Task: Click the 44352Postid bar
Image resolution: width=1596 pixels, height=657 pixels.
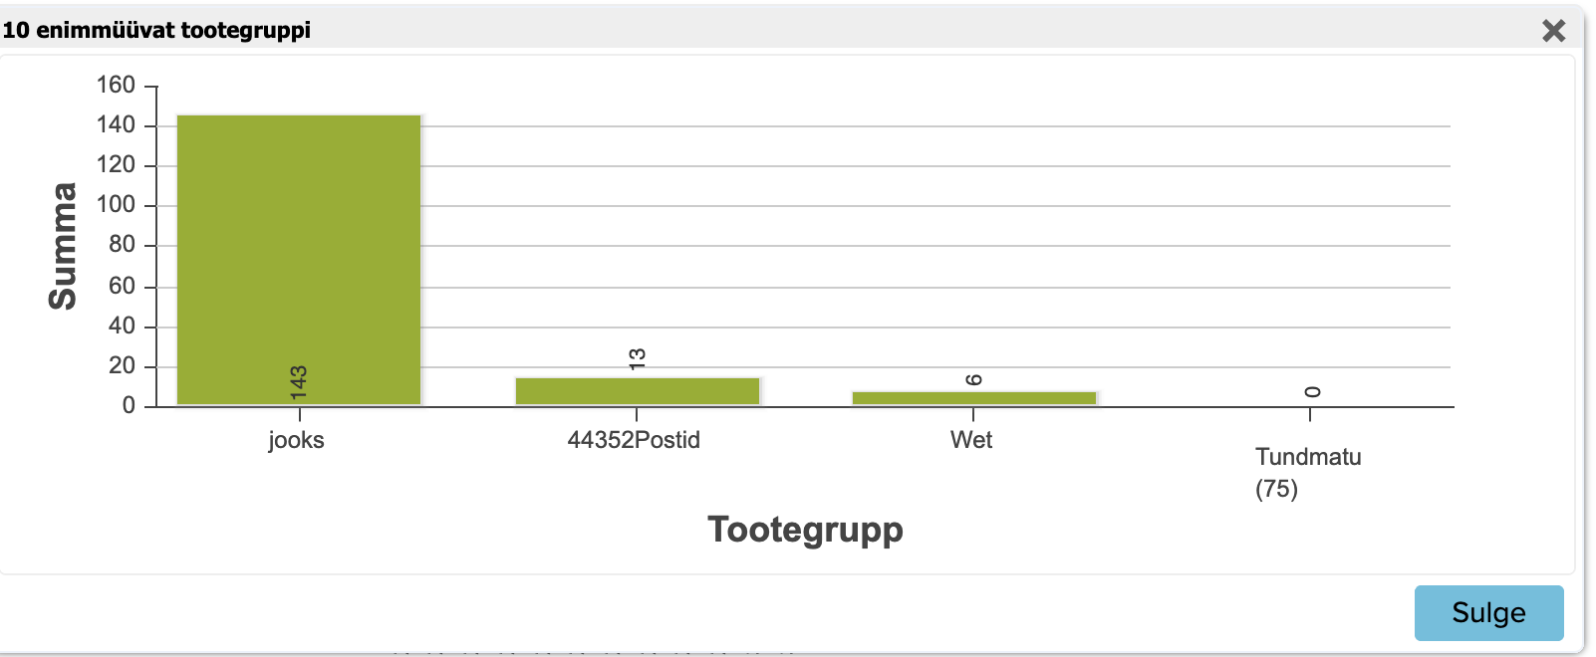Action: pos(638,391)
